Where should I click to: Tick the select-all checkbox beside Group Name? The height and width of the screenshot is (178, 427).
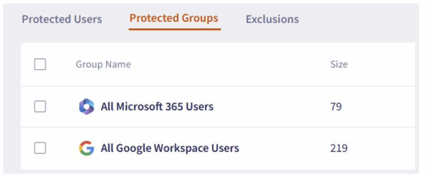point(40,64)
